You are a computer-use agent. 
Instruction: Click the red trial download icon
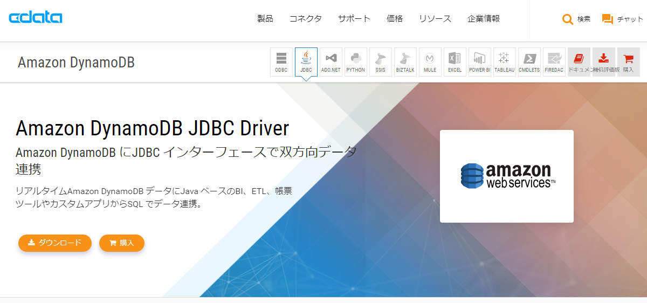[604, 62]
